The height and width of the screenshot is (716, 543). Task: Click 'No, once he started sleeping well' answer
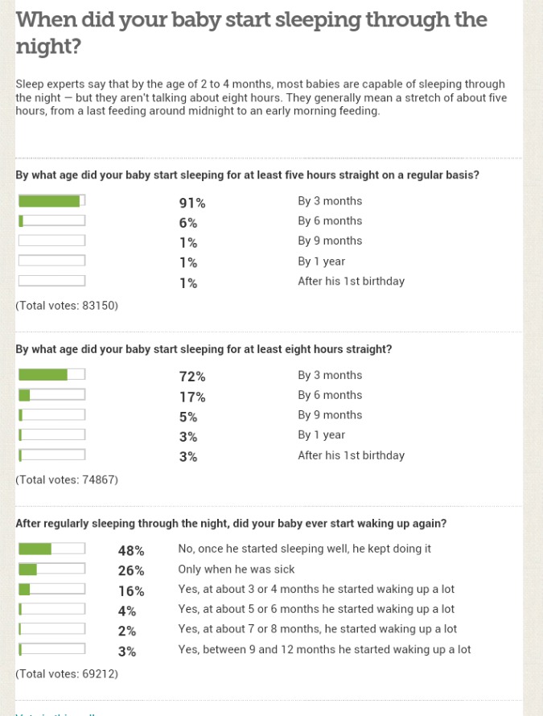coord(305,549)
